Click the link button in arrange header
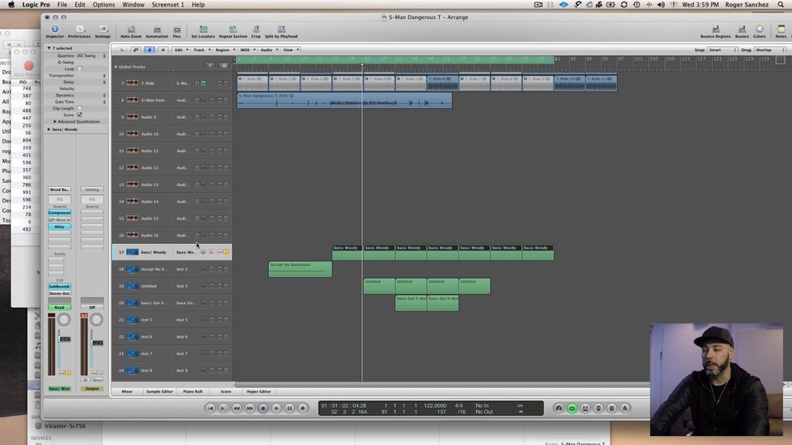Screen dimensions: 792x445 136,50
